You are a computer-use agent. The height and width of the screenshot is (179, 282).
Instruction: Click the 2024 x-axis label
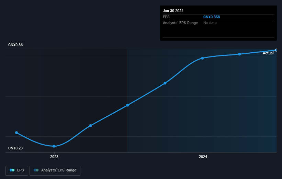[203, 157]
